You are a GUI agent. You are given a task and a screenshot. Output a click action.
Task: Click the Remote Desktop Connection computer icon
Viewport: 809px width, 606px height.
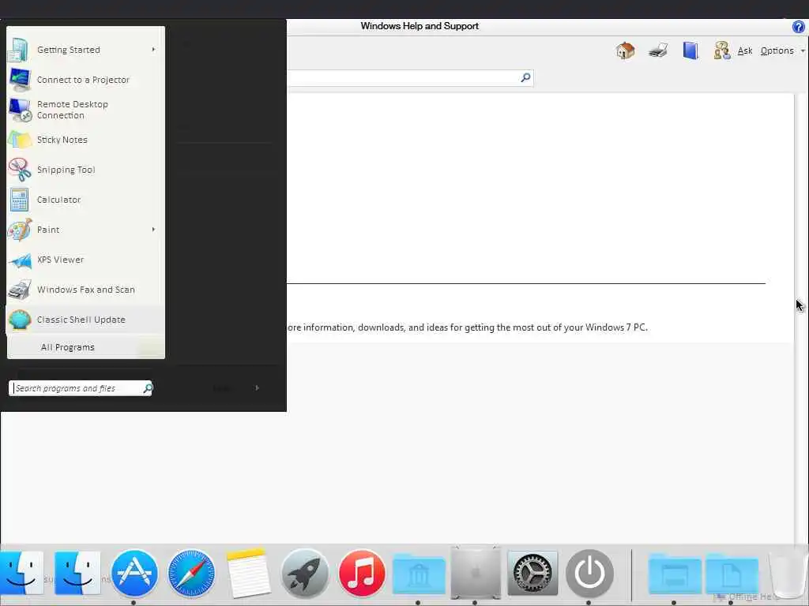pos(20,110)
